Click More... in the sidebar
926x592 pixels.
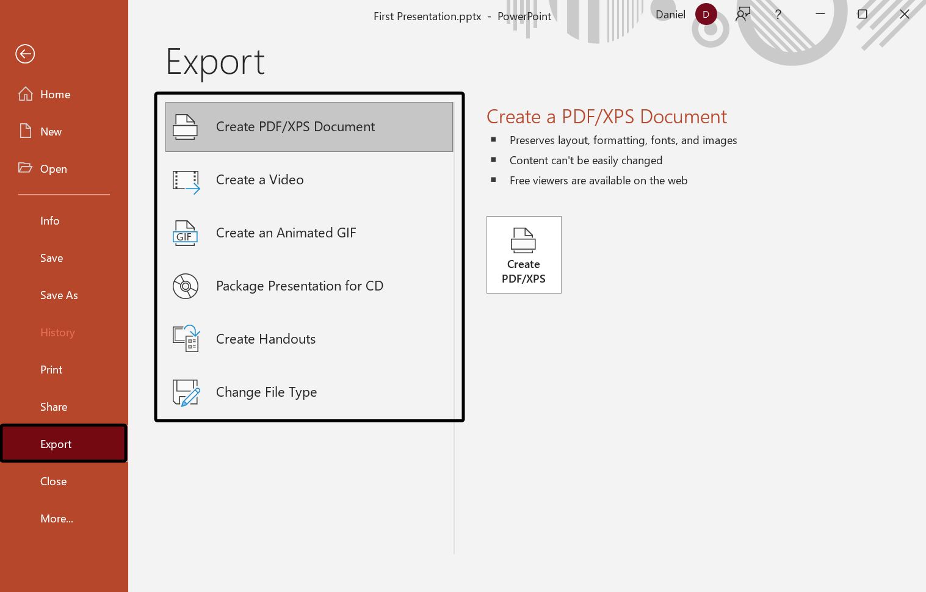coord(56,518)
